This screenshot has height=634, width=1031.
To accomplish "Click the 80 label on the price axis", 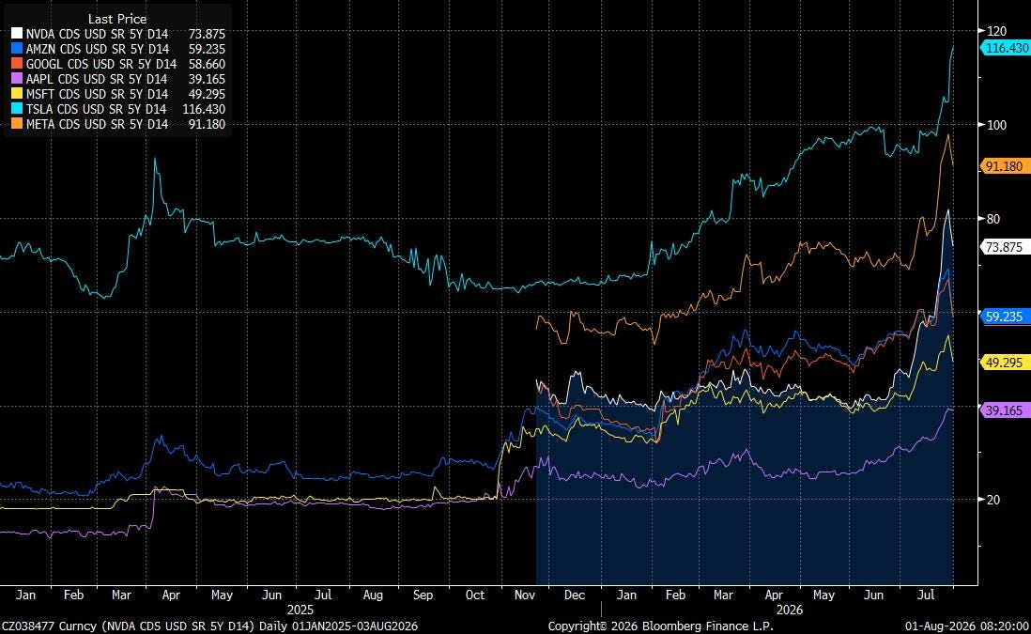I will pyautogui.click(x=993, y=219).
